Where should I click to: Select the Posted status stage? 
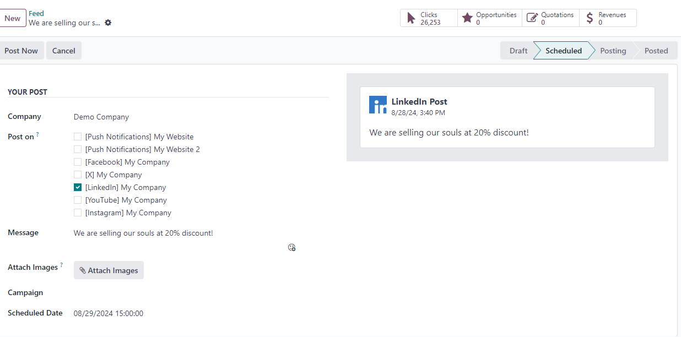coord(656,51)
